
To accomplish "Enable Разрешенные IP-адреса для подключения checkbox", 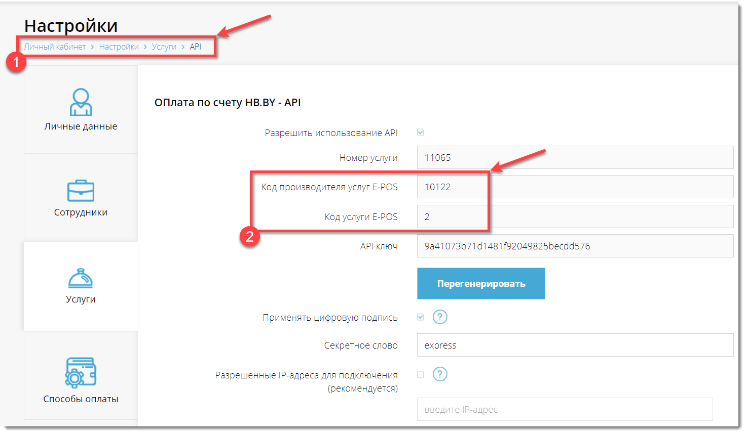I will click(x=420, y=375).
